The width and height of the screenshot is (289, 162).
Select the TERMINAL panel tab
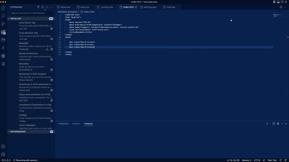[x=89, y=124]
